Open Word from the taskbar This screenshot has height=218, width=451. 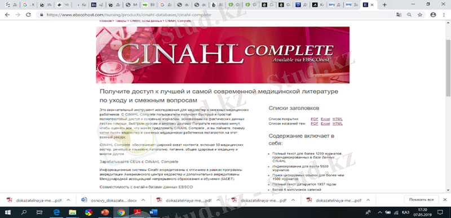tap(153, 212)
